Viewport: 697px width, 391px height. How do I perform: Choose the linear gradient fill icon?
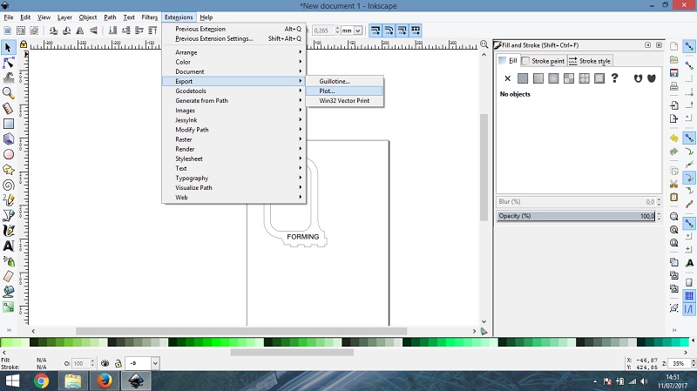[538, 78]
